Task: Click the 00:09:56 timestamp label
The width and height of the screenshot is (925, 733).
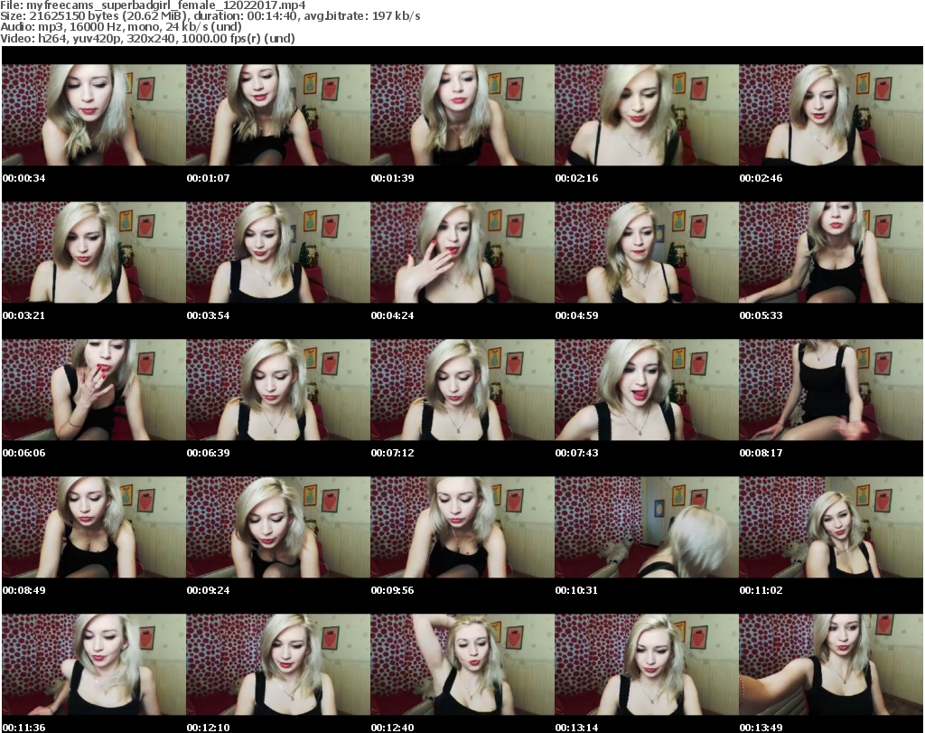Action: [392, 590]
